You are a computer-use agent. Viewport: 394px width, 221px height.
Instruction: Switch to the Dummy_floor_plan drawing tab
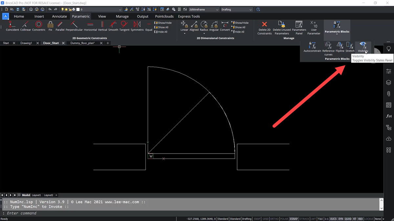click(x=82, y=43)
